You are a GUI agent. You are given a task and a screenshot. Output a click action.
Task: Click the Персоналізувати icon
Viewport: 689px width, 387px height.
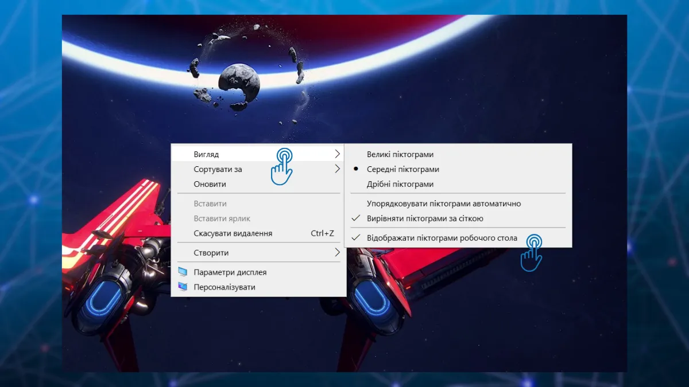click(183, 287)
